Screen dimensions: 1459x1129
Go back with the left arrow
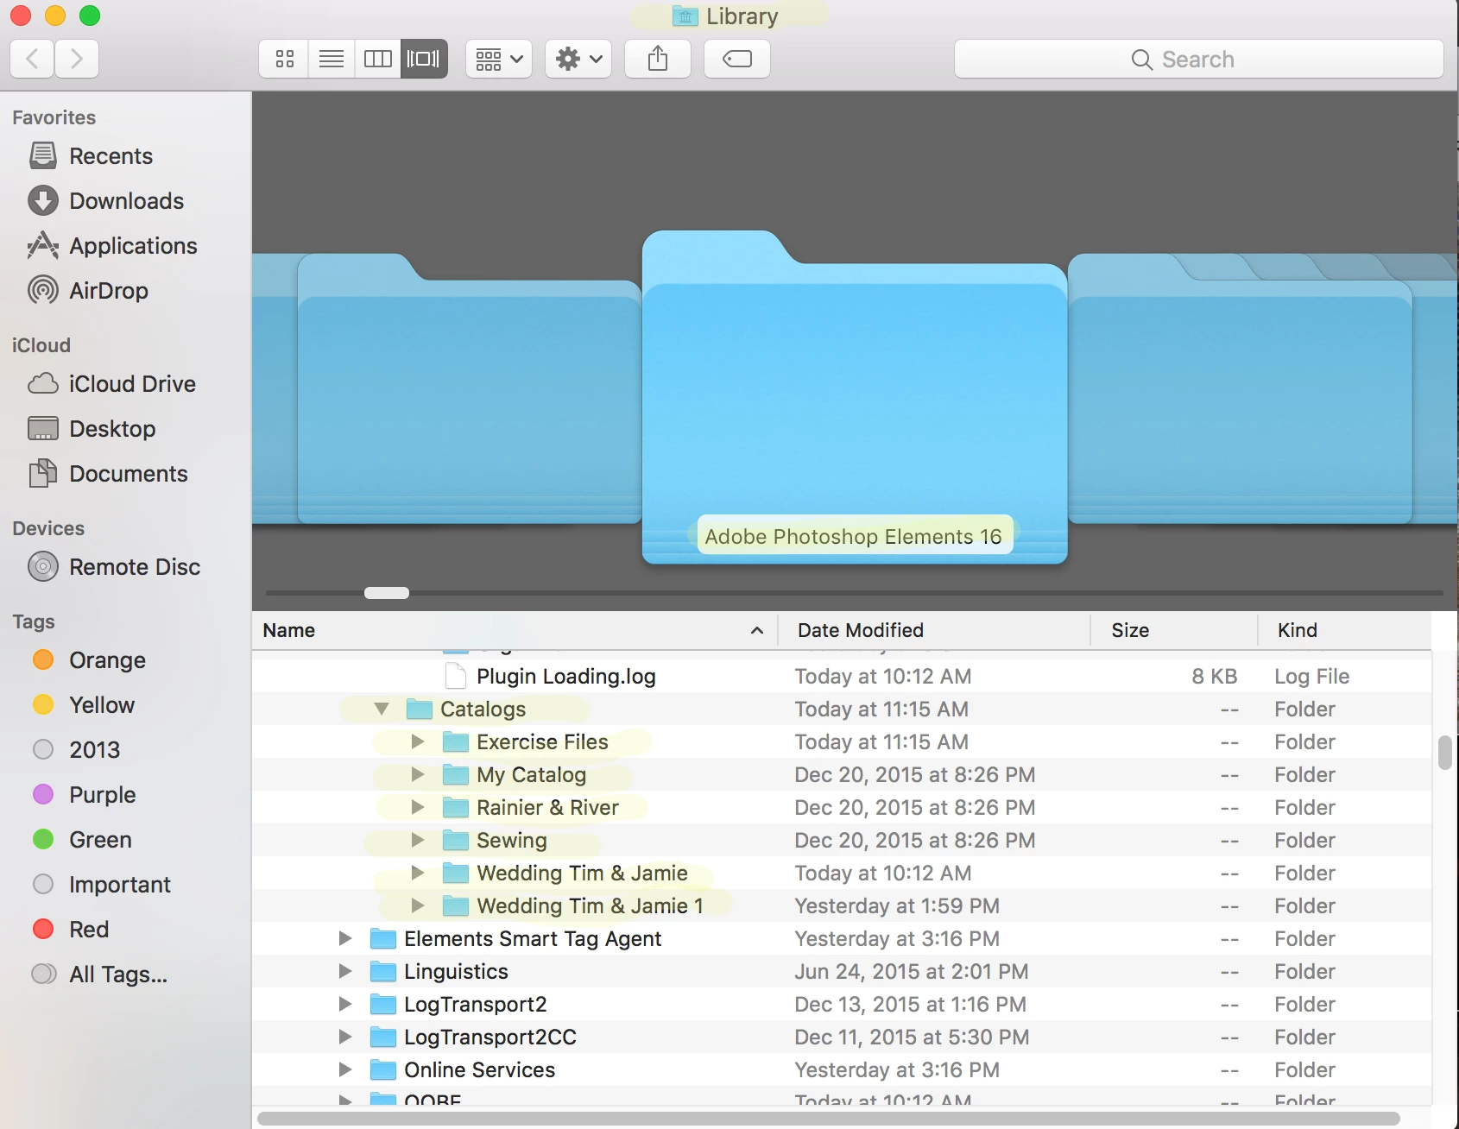pyautogui.click(x=32, y=59)
